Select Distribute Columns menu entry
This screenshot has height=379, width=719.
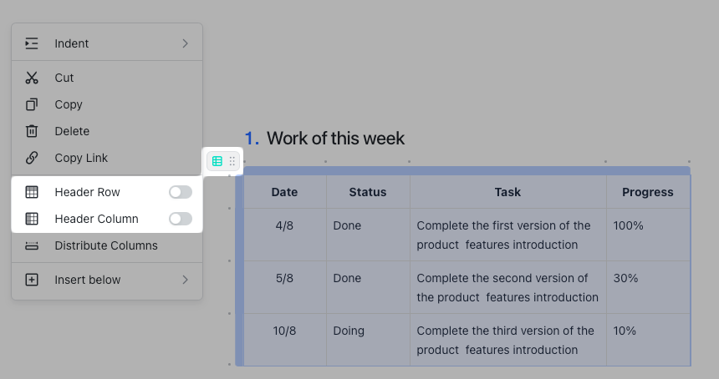(105, 245)
